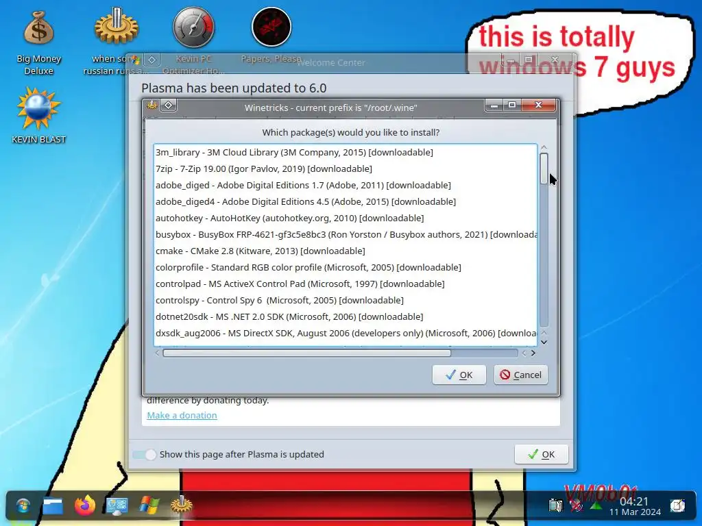The image size is (702, 526).
Task: Click the muted audio tray icon
Action: (x=576, y=506)
